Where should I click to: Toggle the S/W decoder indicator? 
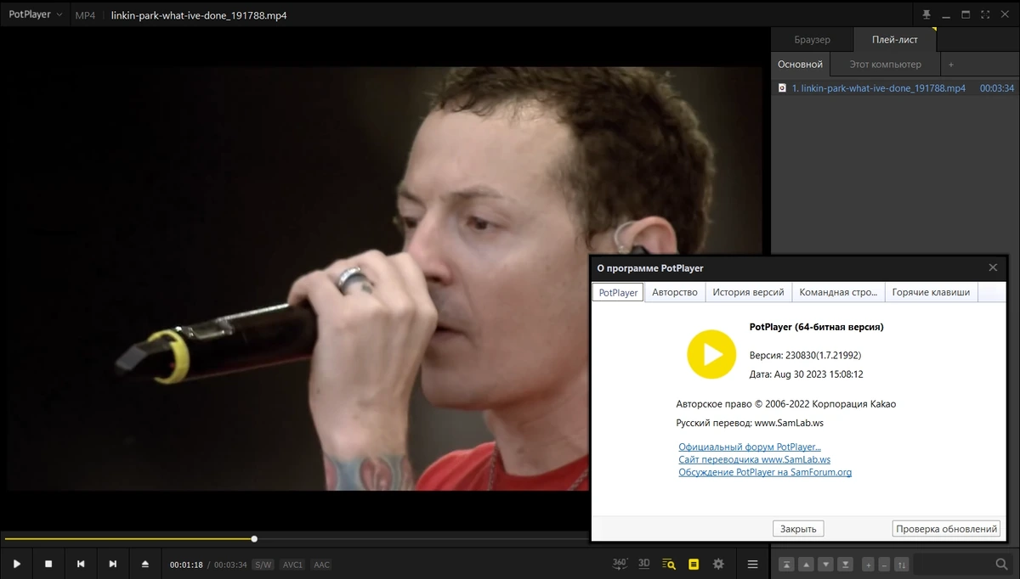(263, 565)
